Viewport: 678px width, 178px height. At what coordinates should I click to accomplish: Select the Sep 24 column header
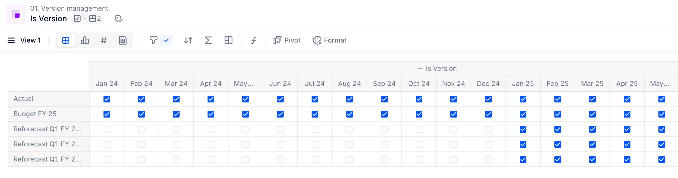point(384,84)
